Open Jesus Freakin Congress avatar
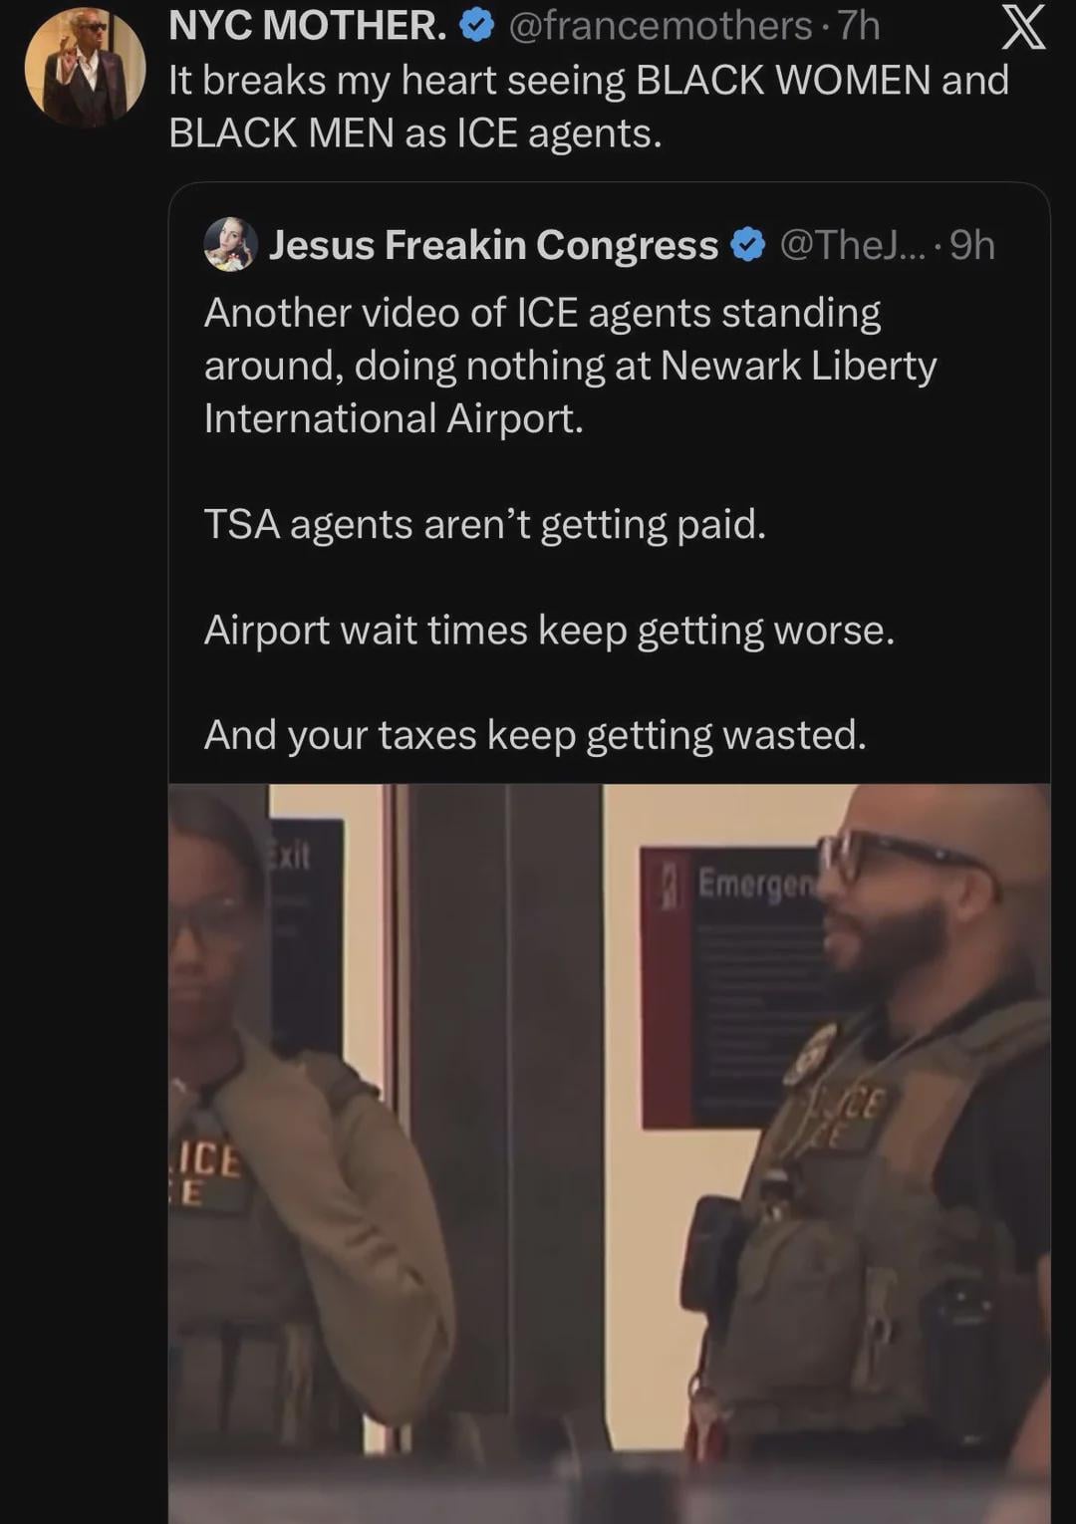The width and height of the screenshot is (1076, 1524). pyautogui.click(x=231, y=244)
